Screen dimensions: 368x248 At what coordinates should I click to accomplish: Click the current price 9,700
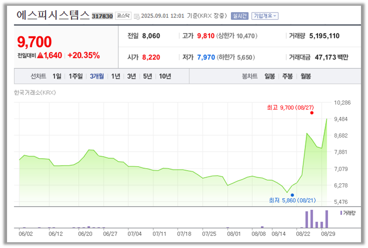[34, 42]
